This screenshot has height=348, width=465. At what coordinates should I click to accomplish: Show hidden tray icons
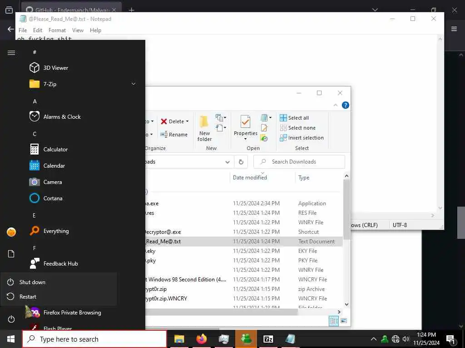(x=374, y=339)
